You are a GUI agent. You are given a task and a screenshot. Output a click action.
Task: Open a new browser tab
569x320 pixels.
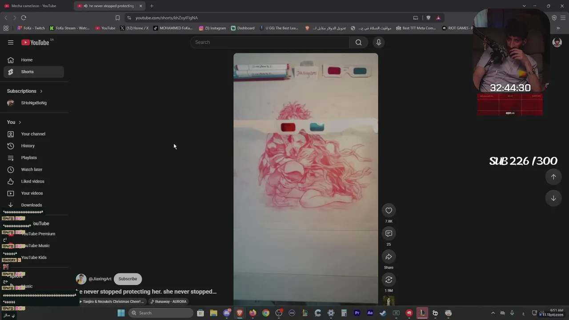pyautogui.click(x=152, y=6)
